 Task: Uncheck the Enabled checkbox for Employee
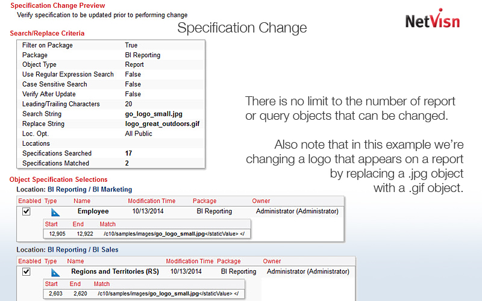(x=26, y=211)
